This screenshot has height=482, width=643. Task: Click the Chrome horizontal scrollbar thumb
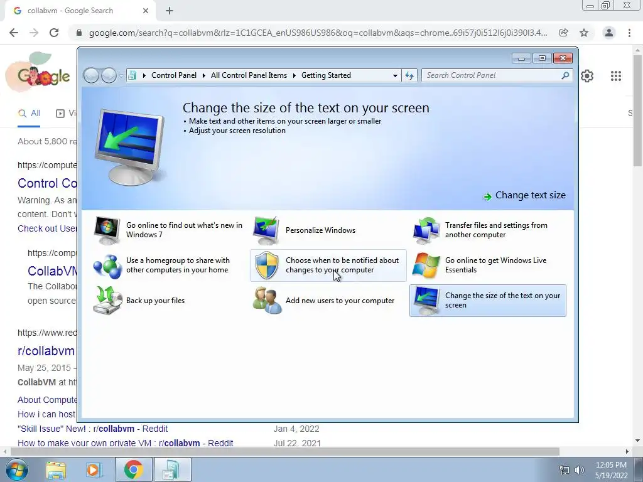tap(284, 451)
